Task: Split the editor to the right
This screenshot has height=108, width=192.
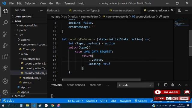Action: coord(180,10)
